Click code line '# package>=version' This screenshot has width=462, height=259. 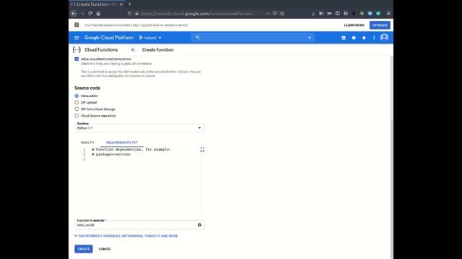coord(111,155)
